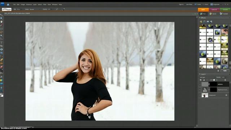Create a new adjustment layer
The image size is (231, 130).
(x=204, y=80)
